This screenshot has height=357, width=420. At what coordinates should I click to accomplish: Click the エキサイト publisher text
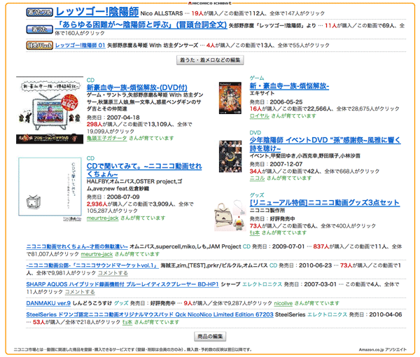pyautogui.click(x=262, y=94)
